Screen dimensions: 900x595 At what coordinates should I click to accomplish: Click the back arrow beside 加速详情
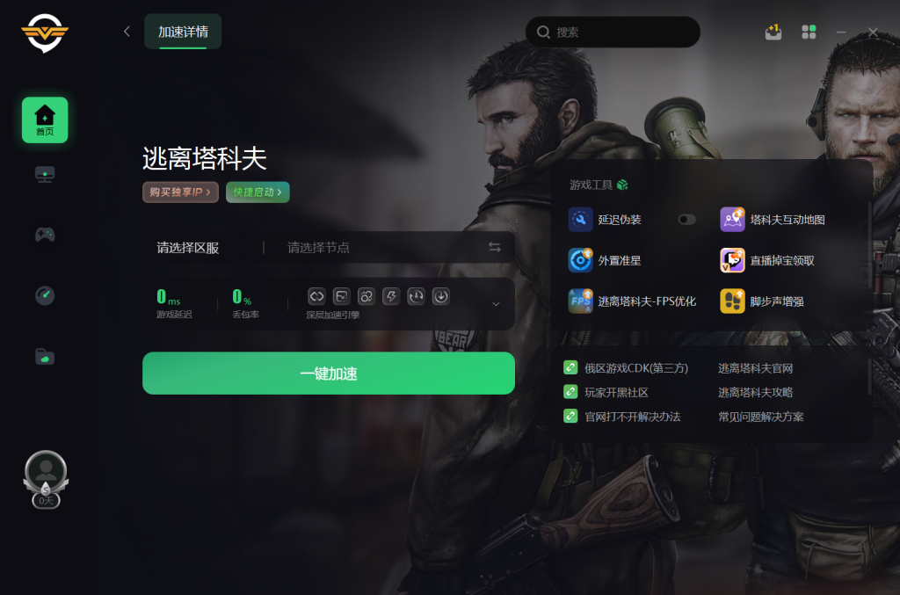pos(127,32)
